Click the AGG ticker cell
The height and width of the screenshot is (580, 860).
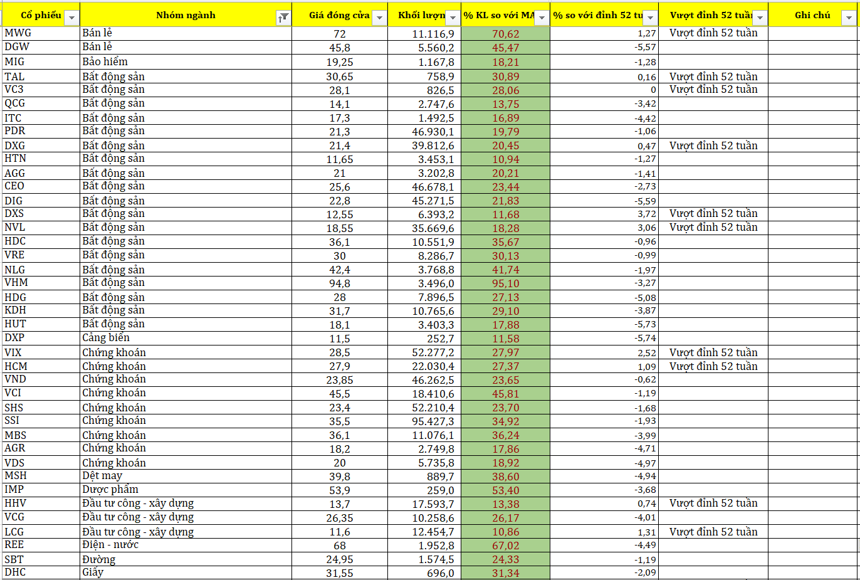point(41,173)
